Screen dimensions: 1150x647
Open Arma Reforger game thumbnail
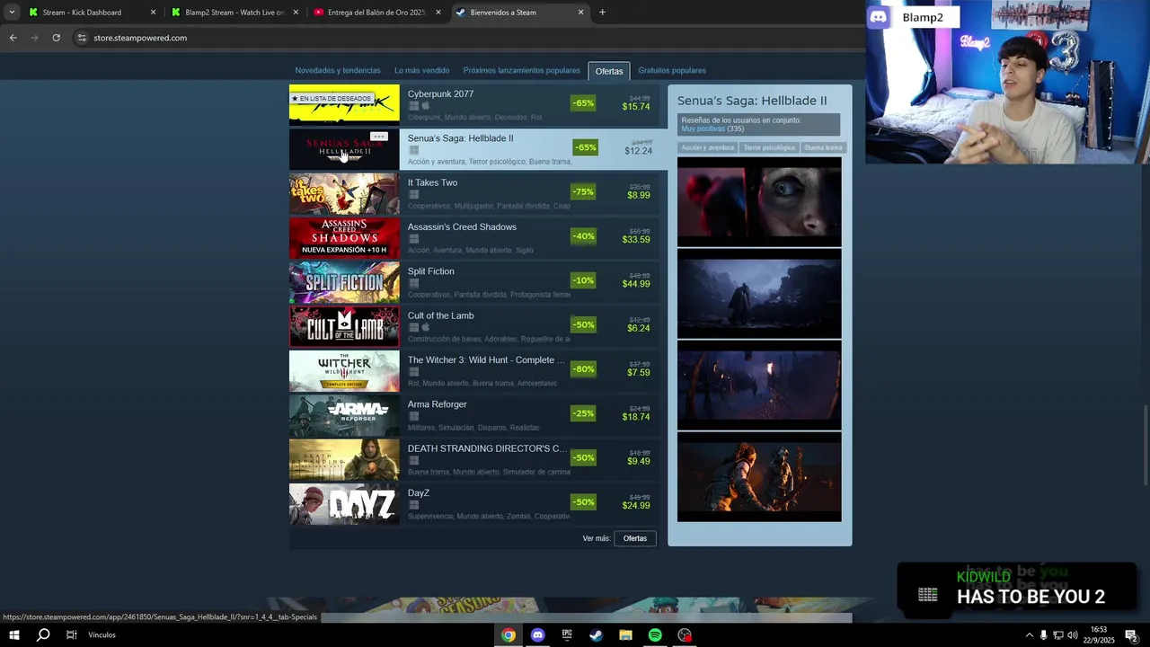[x=344, y=415]
